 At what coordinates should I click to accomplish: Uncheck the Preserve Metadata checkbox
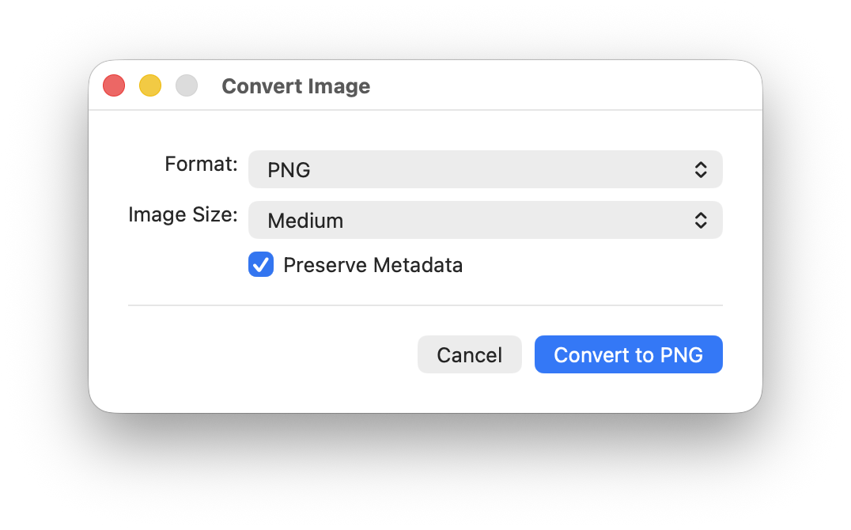[261, 265]
